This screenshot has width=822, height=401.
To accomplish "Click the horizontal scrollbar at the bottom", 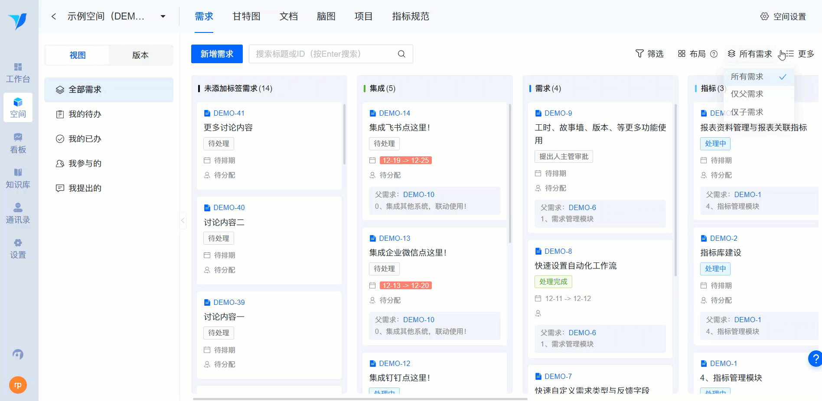I will click(x=360, y=399).
